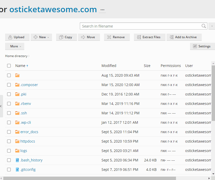The image size is (215, 180).
Task: Click the Name column sort arrow
Action: pos(27,66)
